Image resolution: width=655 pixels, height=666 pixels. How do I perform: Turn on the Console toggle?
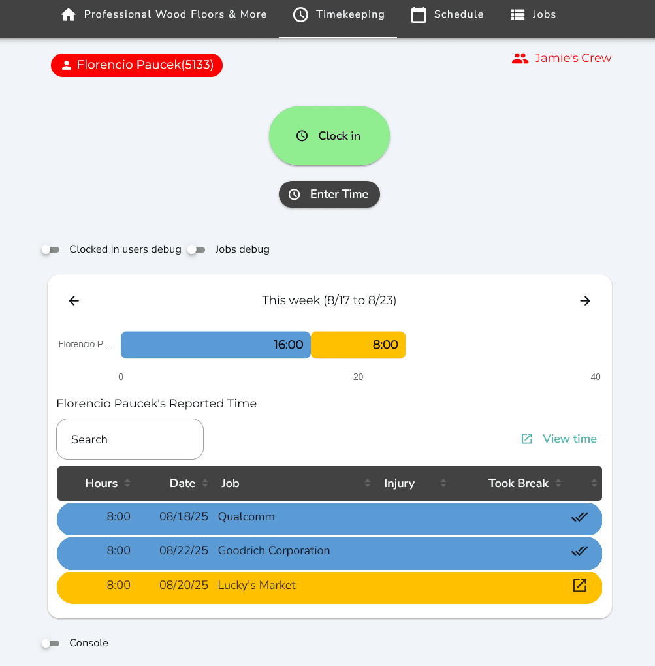pos(50,643)
